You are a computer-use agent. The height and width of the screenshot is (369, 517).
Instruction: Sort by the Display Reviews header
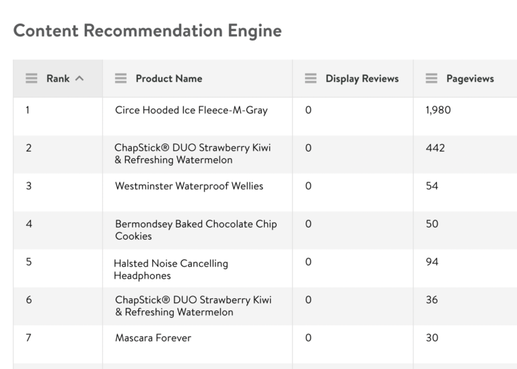[362, 79]
